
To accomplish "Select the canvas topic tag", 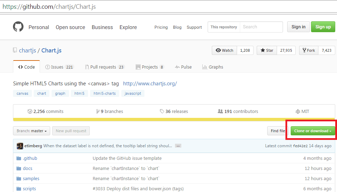I will (22, 93).
